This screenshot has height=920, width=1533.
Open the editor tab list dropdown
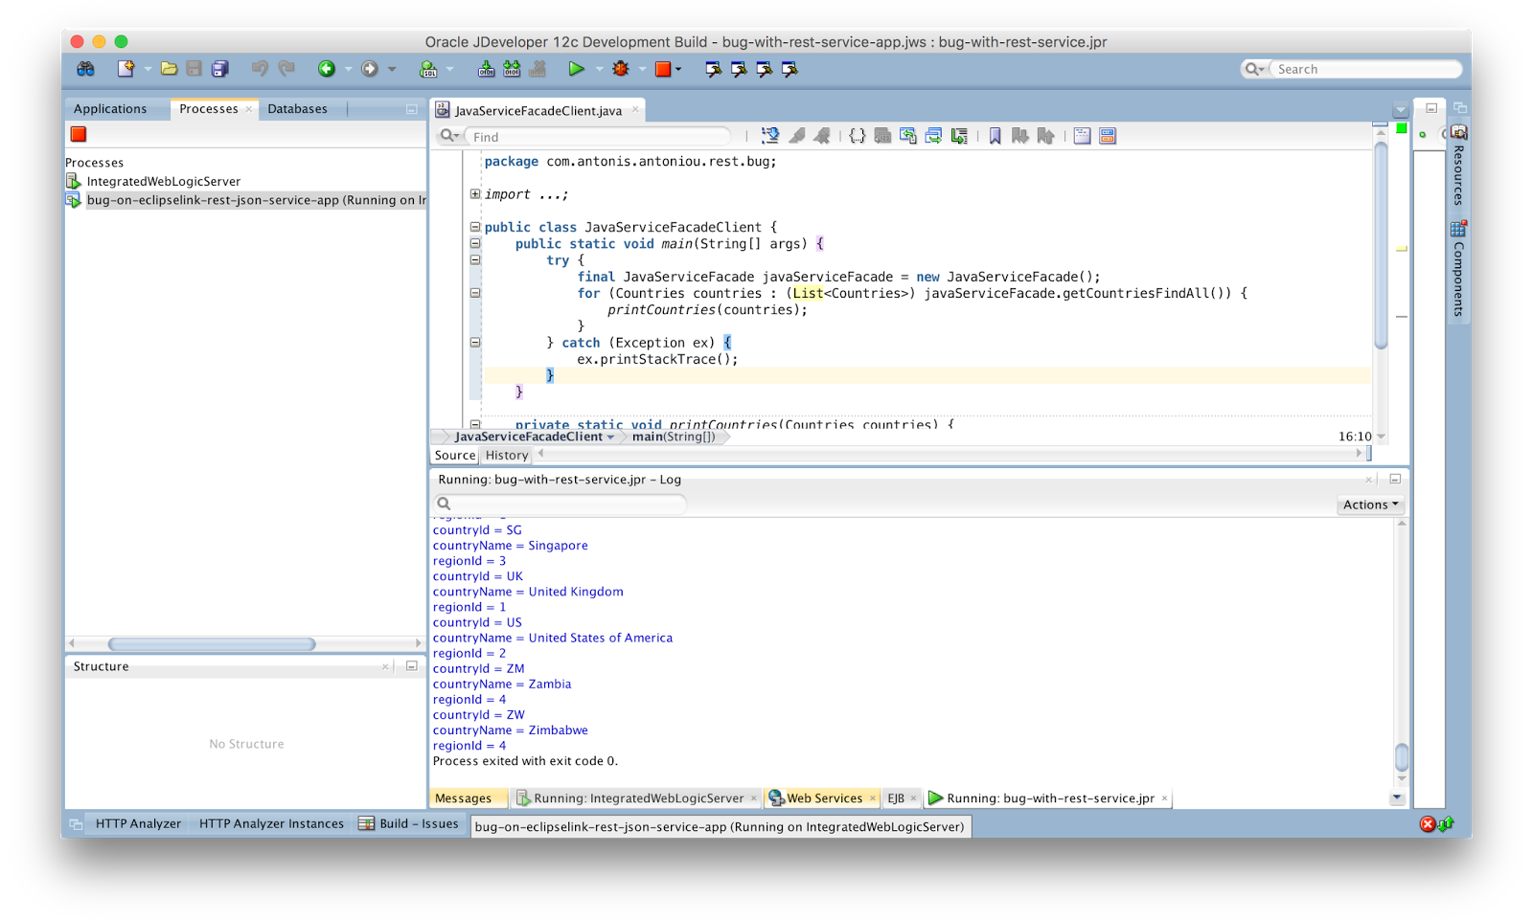point(1401,109)
